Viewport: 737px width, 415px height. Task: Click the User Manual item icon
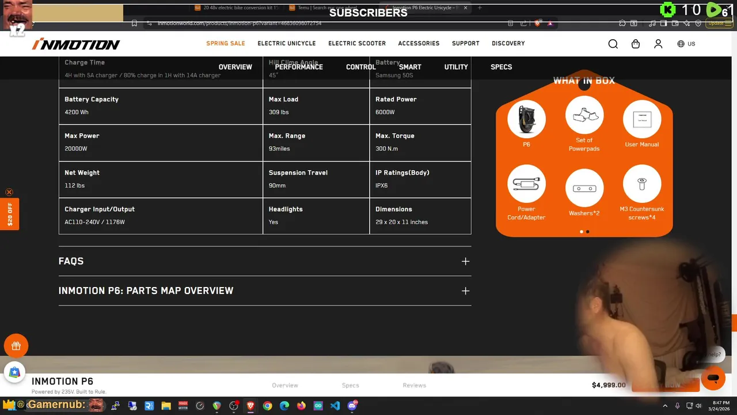[x=642, y=119]
